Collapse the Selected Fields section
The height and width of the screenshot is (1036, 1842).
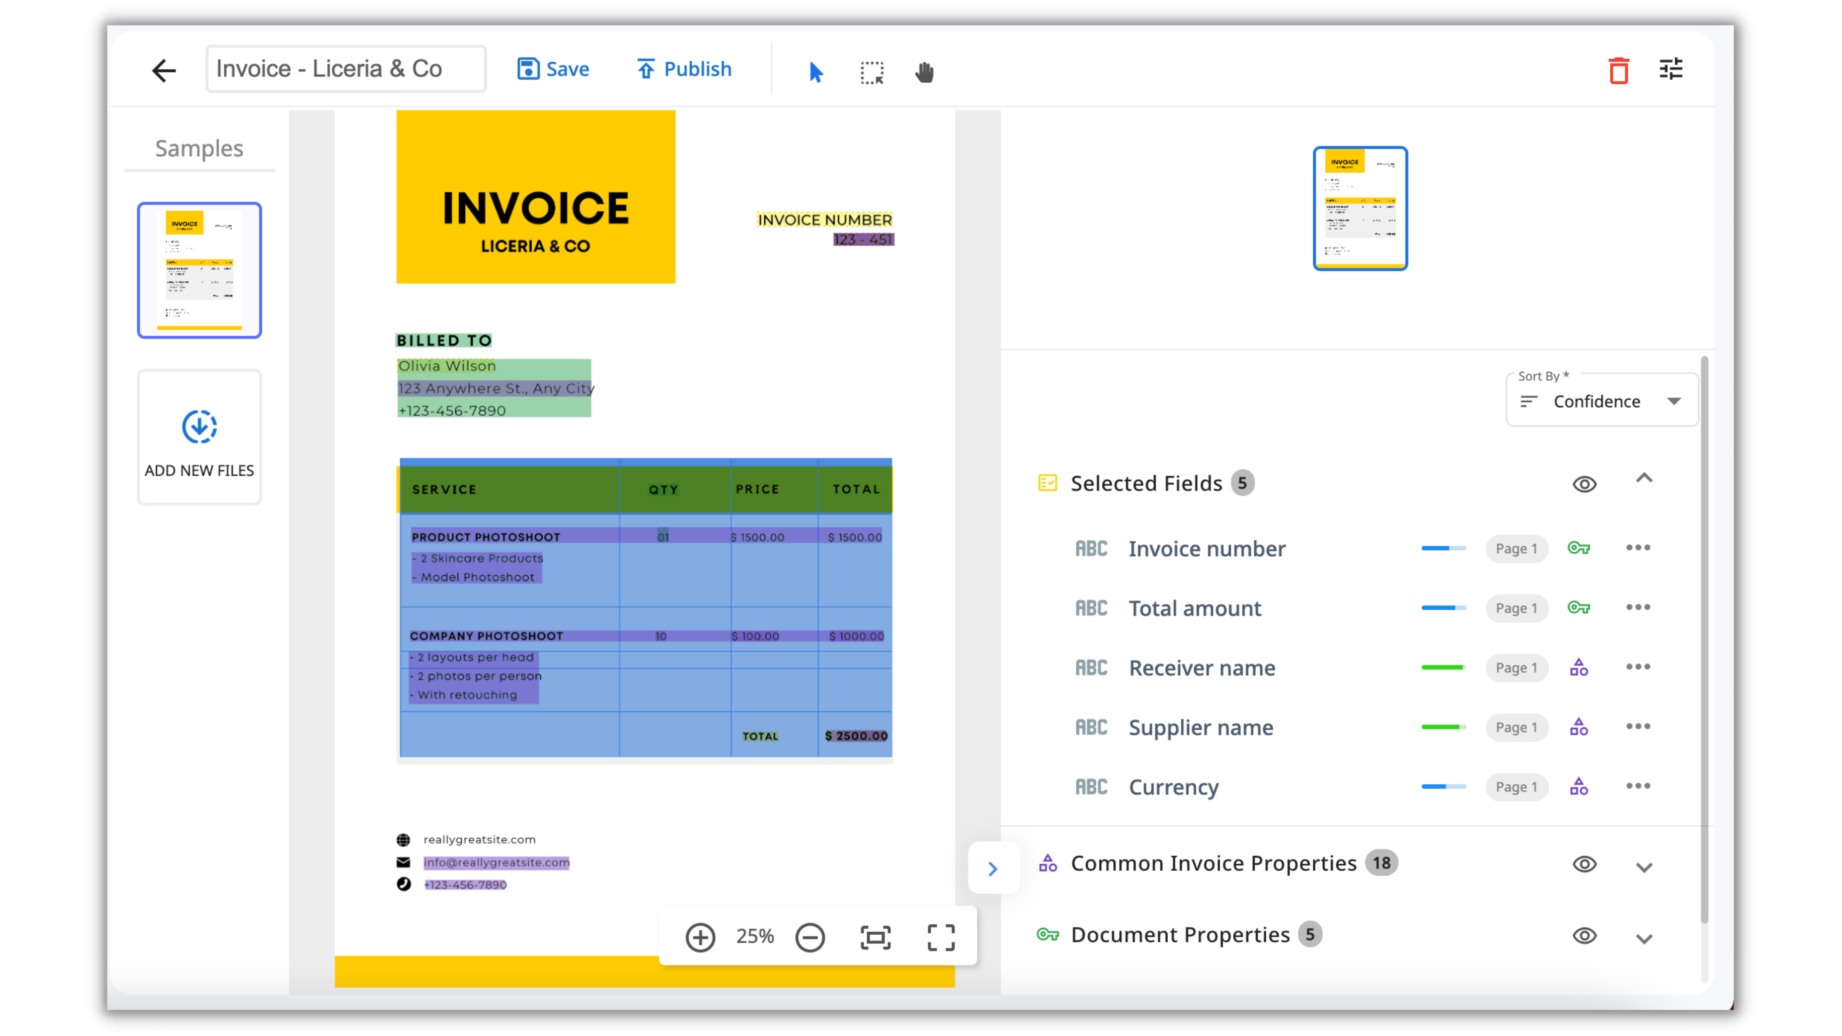coord(1644,478)
